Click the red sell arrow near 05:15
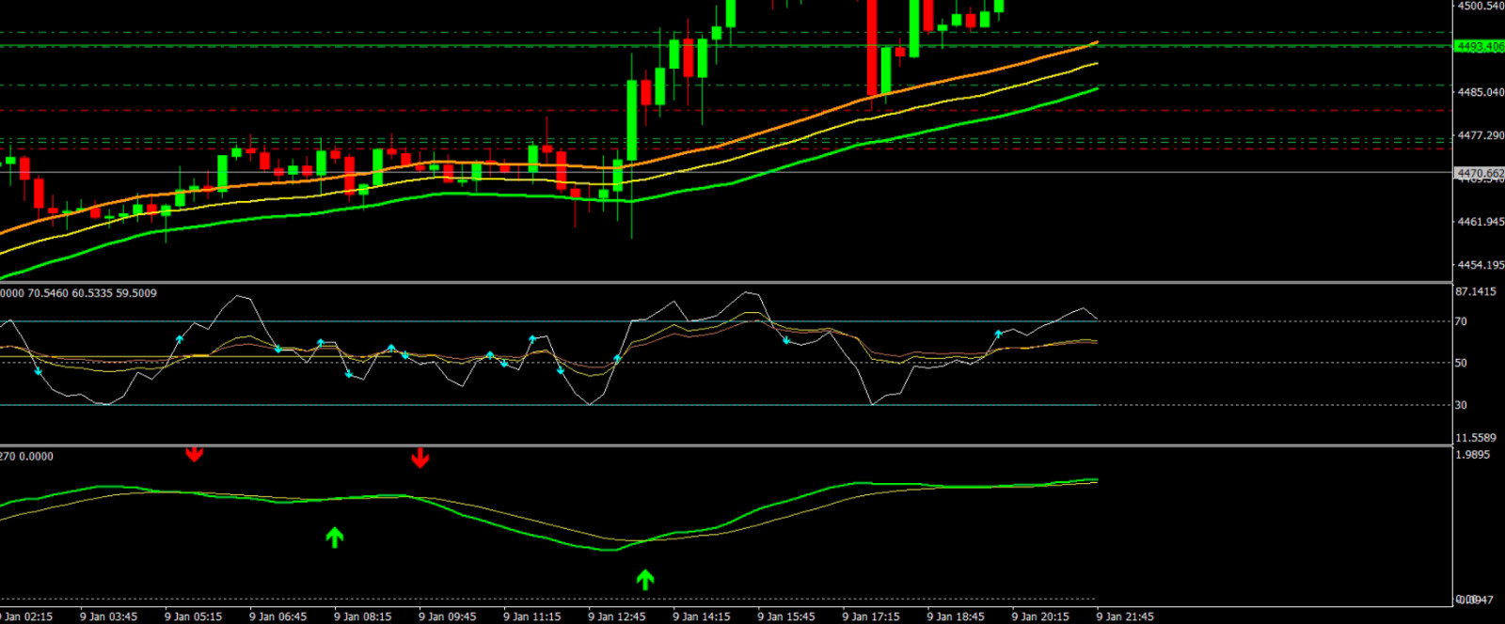This screenshot has height=624, width=1505. click(194, 455)
